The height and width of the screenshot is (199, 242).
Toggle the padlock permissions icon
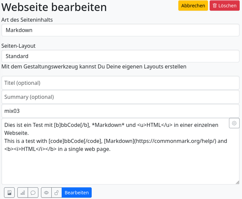pyautogui.click(x=57, y=193)
